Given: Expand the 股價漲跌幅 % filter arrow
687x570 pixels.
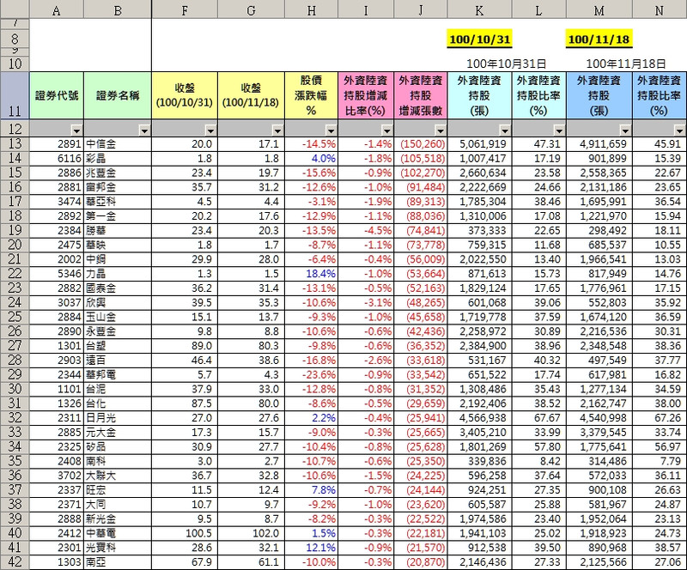Looking at the screenshot, I should 331,130.
